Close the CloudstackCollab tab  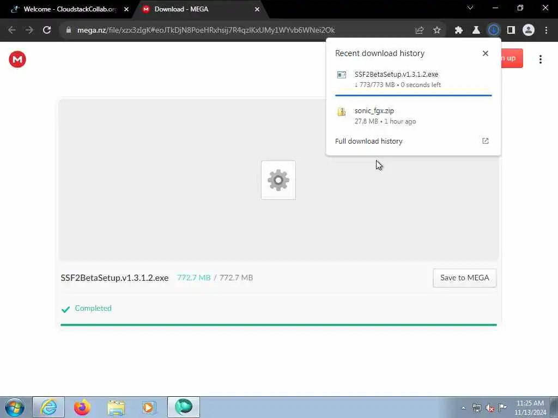click(x=126, y=9)
